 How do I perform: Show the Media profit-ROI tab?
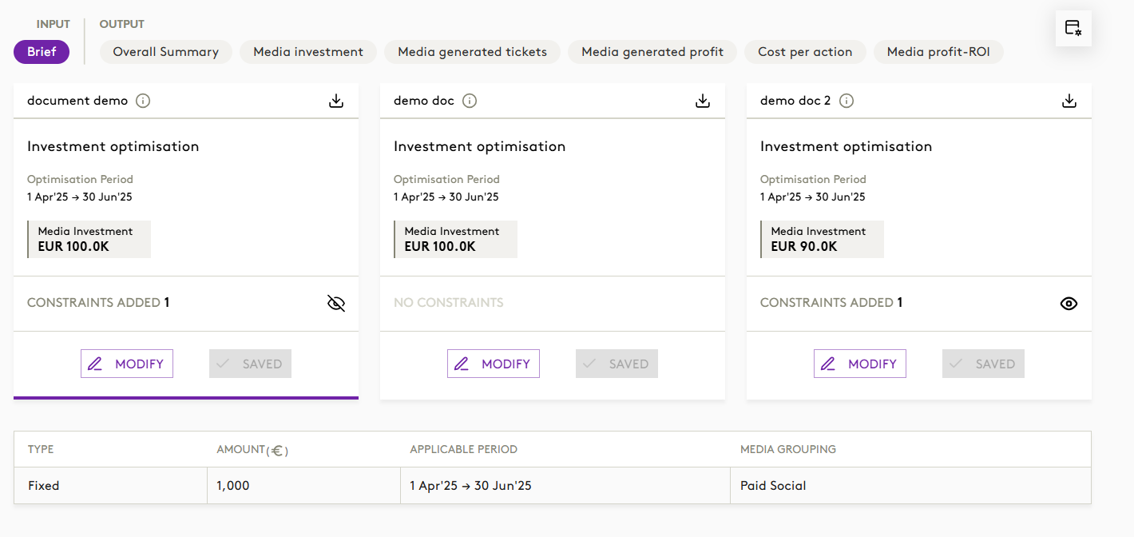[938, 52]
